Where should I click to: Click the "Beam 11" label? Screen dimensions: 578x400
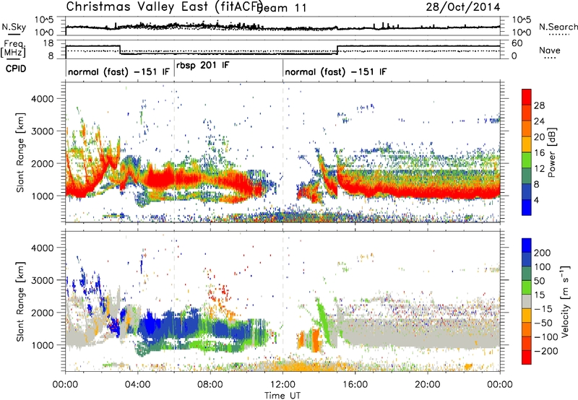[x=282, y=8]
